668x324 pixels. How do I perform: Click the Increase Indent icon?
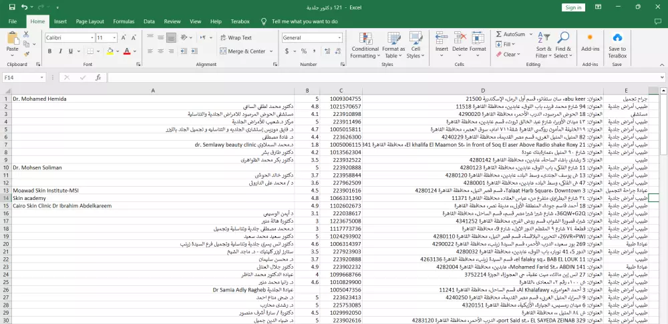(195, 51)
